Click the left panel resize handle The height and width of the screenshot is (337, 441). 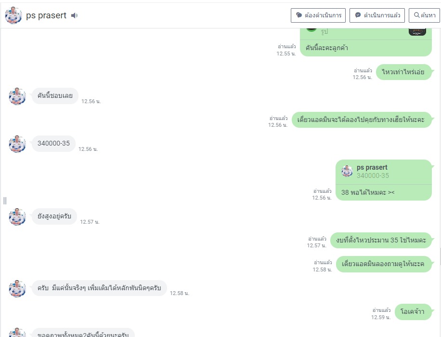pos(5,201)
